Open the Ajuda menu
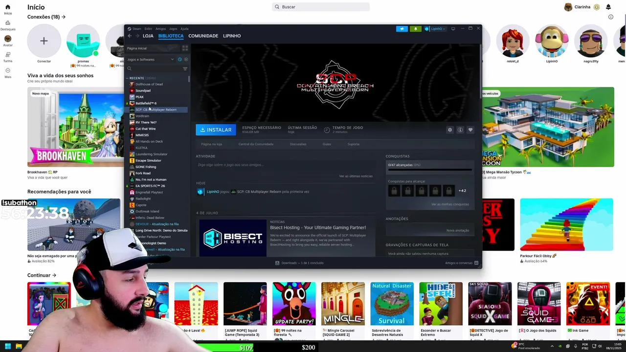 184,29
